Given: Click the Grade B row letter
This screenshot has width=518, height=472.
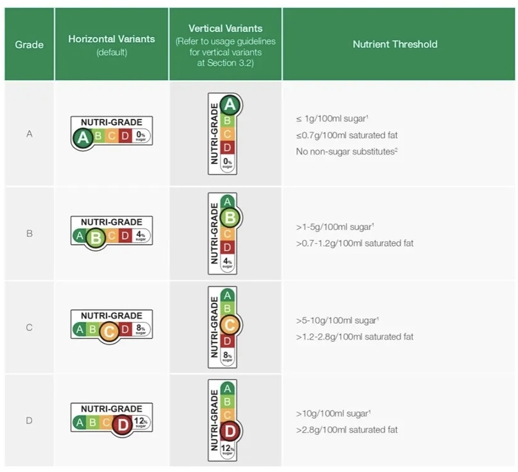Looking at the screenshot, I should coord(29,234).
